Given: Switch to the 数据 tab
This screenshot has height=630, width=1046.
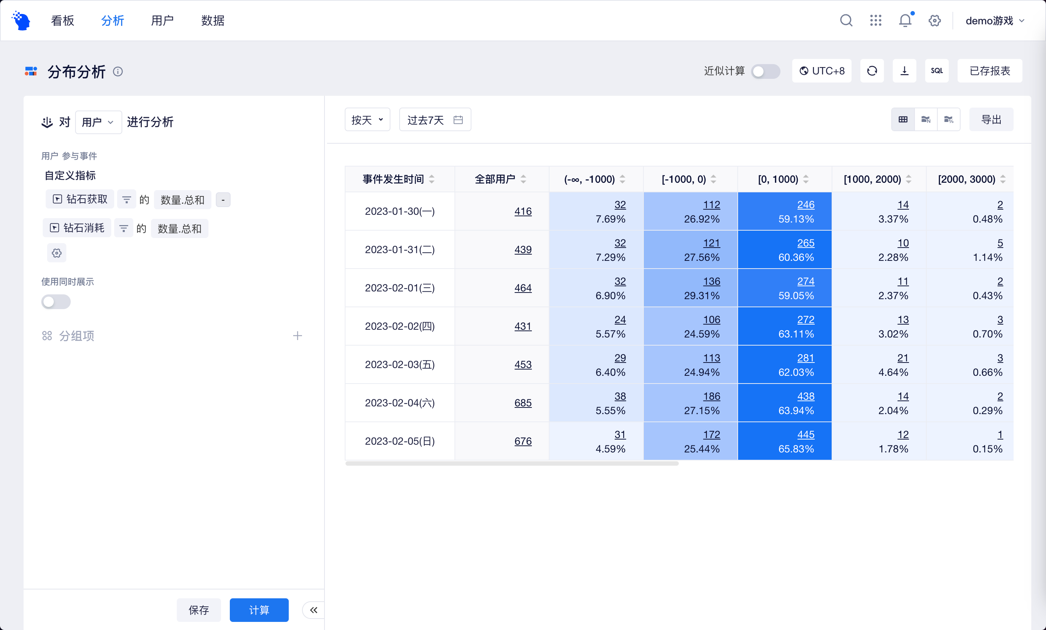Looking at the screenshot, I should pos(213,20).
